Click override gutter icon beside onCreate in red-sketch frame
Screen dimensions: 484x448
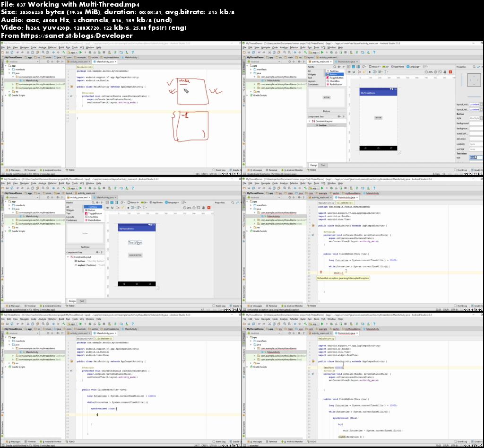(x=71, y=96)
